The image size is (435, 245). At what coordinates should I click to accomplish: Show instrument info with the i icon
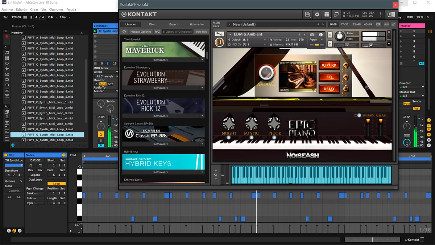(x=321, y=34)
